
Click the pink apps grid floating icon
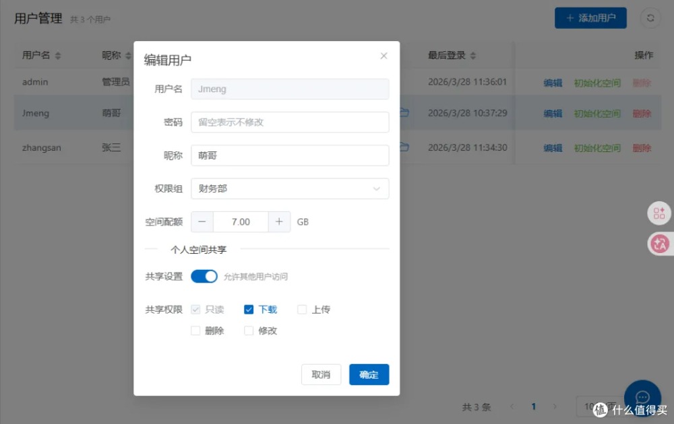coord(659,213)
